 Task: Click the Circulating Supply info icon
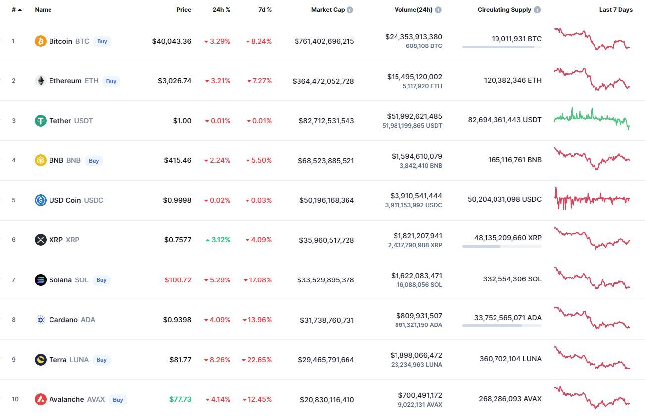(x=537, y=10)
